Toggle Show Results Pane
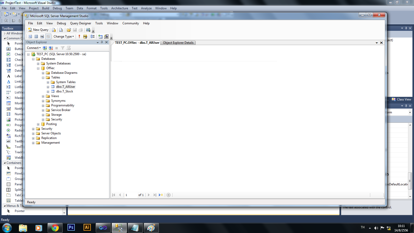Screen dimensions: 414x233 [48, 37]
